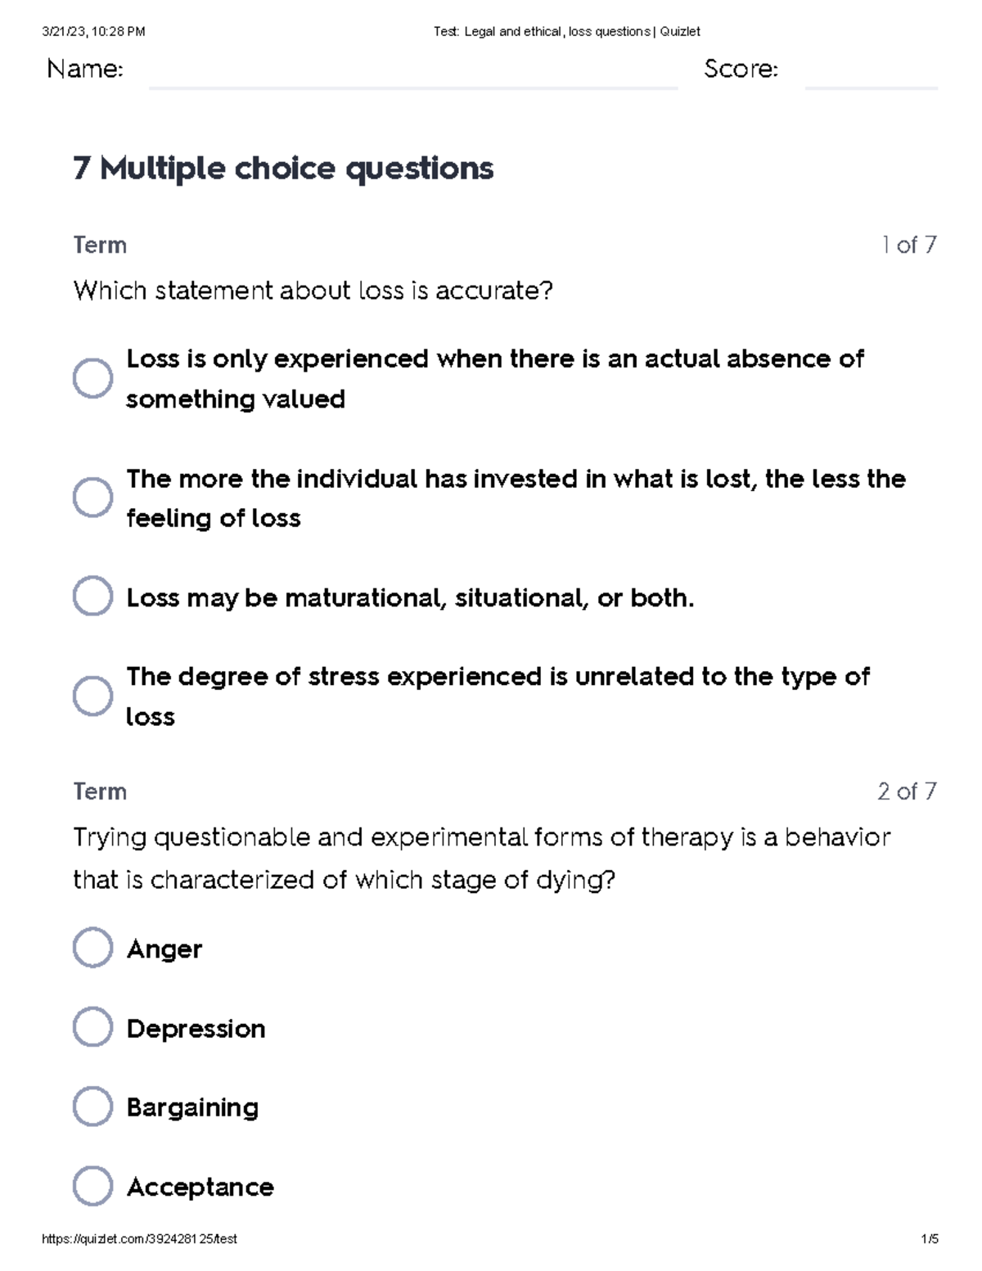Mark Bargaining as the answer

(x=92, y=1106)
